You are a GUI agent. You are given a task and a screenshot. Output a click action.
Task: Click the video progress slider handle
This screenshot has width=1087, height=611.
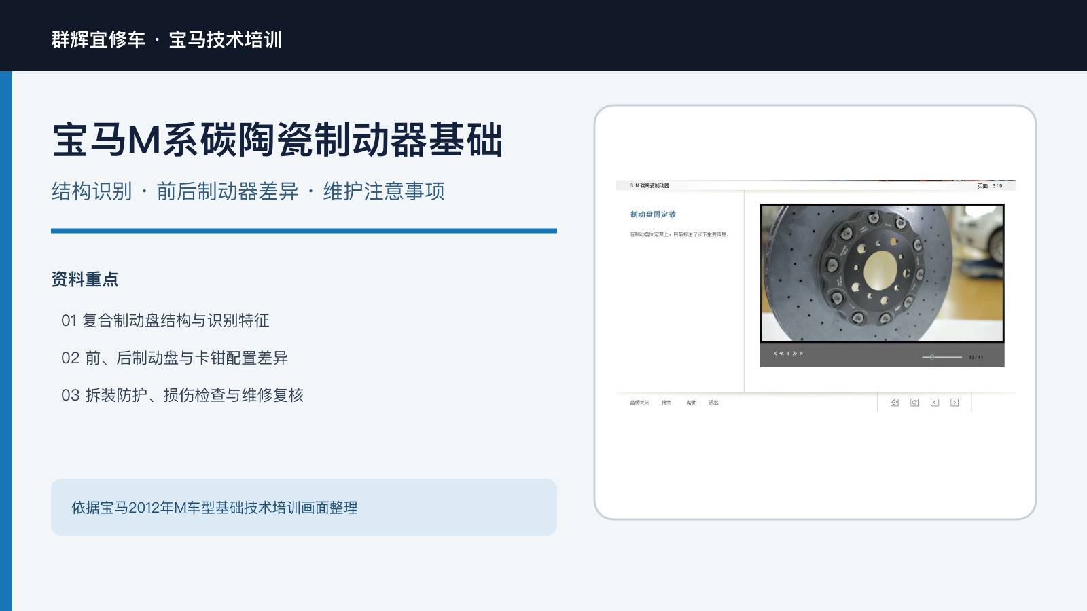[x=932, y=357]
